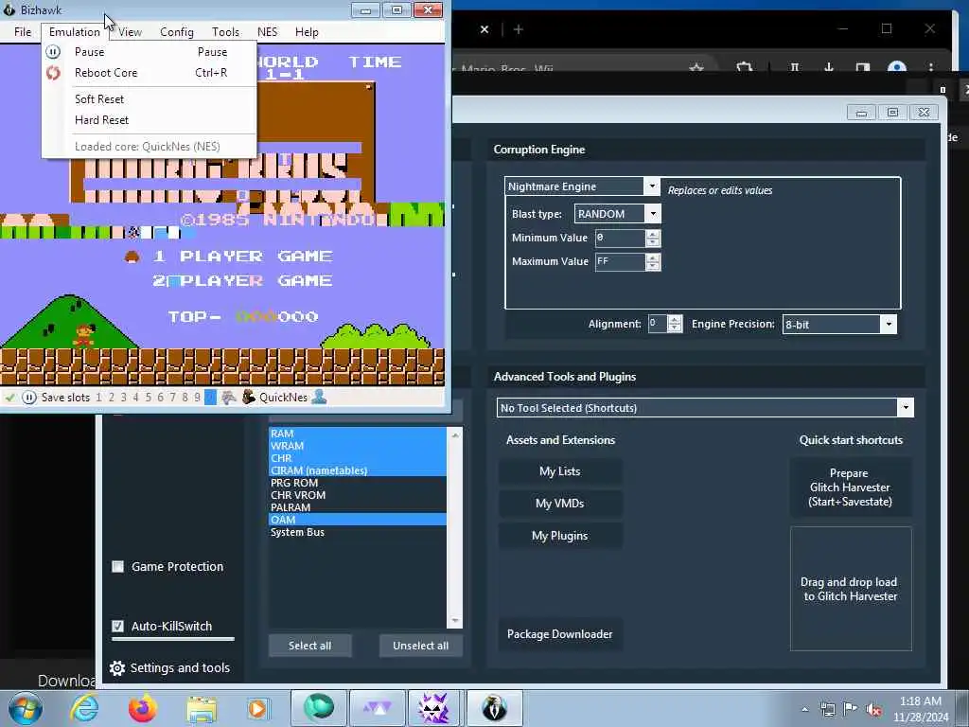Open Windows Media Player taskbar icon

(x=257, y=708)
